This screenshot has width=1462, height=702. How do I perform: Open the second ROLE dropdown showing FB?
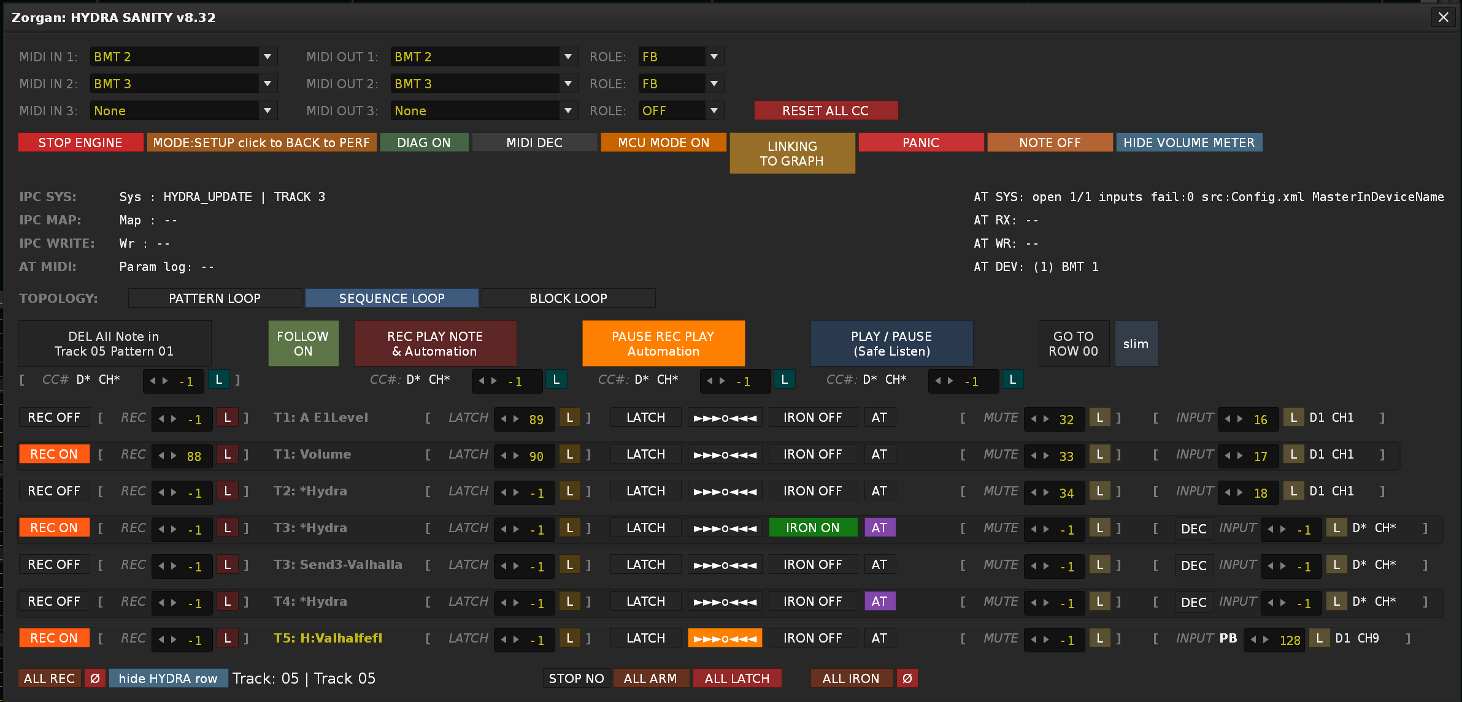[681, 83]
